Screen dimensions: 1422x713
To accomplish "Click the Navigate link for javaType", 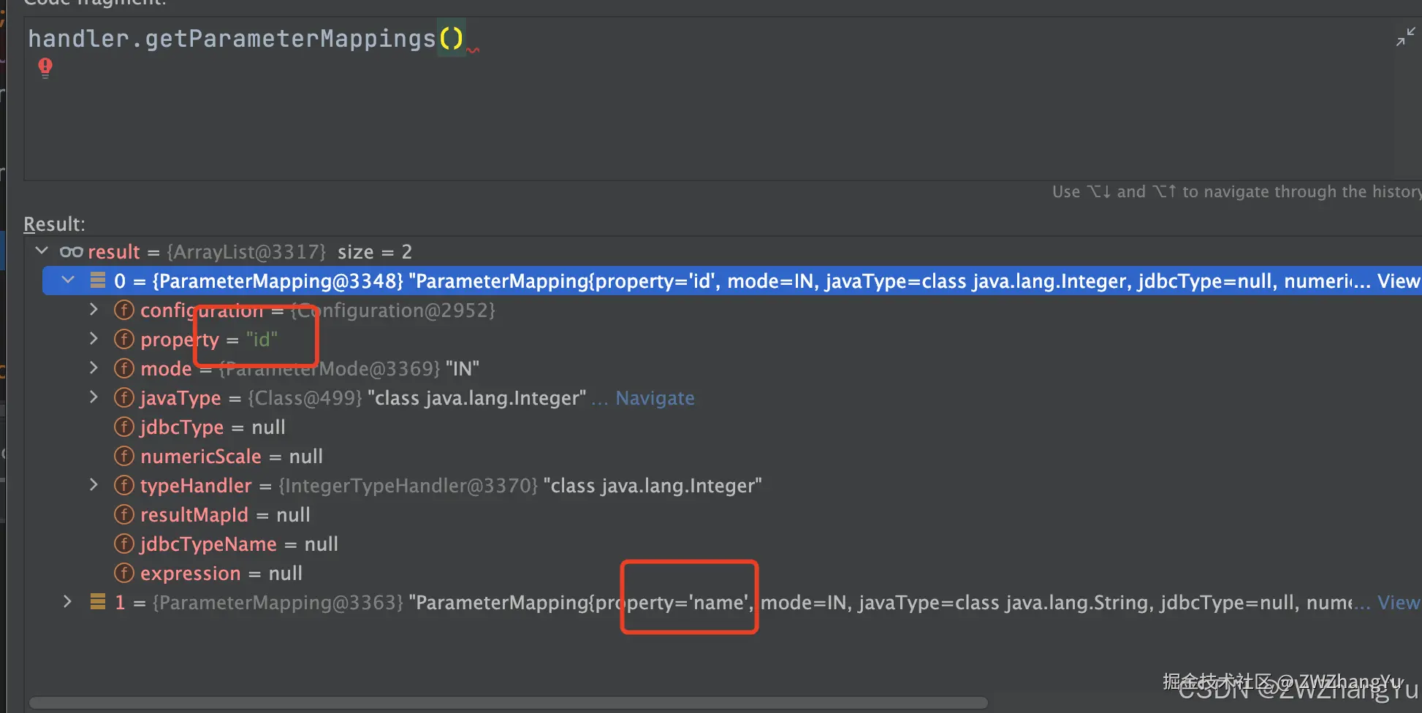I will point(655,398).
